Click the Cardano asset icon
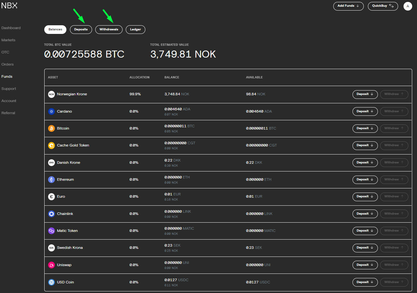Viewport: 417px width, 293px height. (x=51, y=111)
